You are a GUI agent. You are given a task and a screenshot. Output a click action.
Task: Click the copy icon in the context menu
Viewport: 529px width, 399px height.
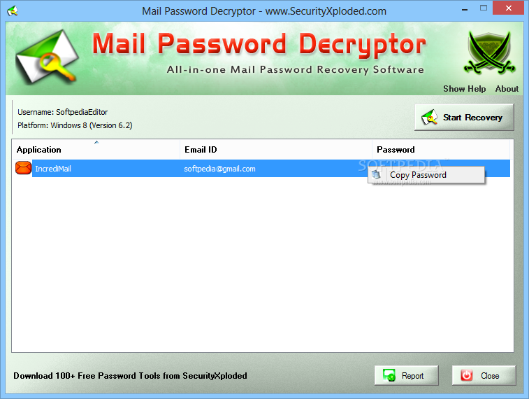click(376, 175)
